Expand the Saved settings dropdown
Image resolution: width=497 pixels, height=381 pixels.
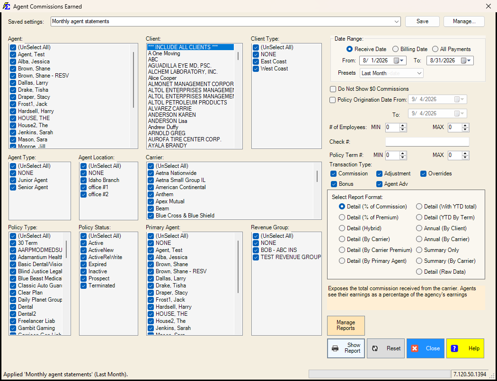point(397,22)
